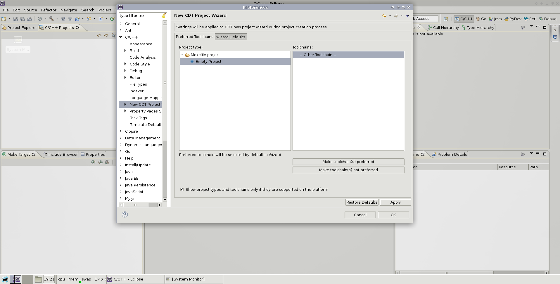Open the Wizard Defaults tab
This screenshot has width=560, height=284.
[231, 37]
